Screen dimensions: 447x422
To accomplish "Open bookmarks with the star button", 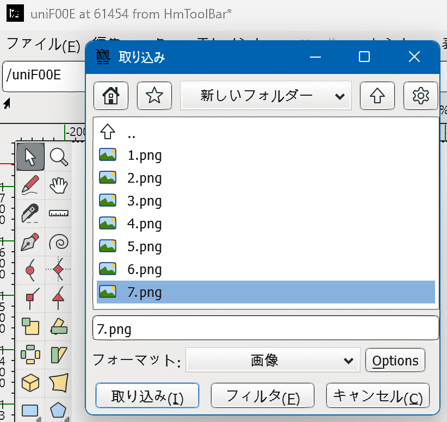I will 154,96.
